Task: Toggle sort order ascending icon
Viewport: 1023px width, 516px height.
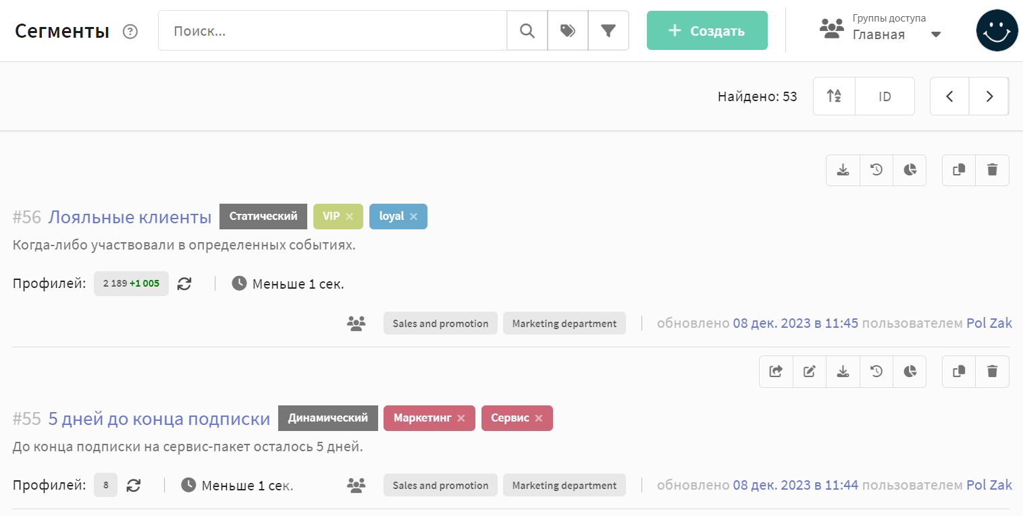Action: 834,96
